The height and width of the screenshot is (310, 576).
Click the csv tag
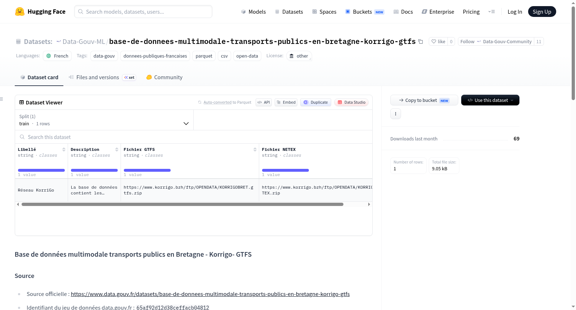tap(224, 56)
